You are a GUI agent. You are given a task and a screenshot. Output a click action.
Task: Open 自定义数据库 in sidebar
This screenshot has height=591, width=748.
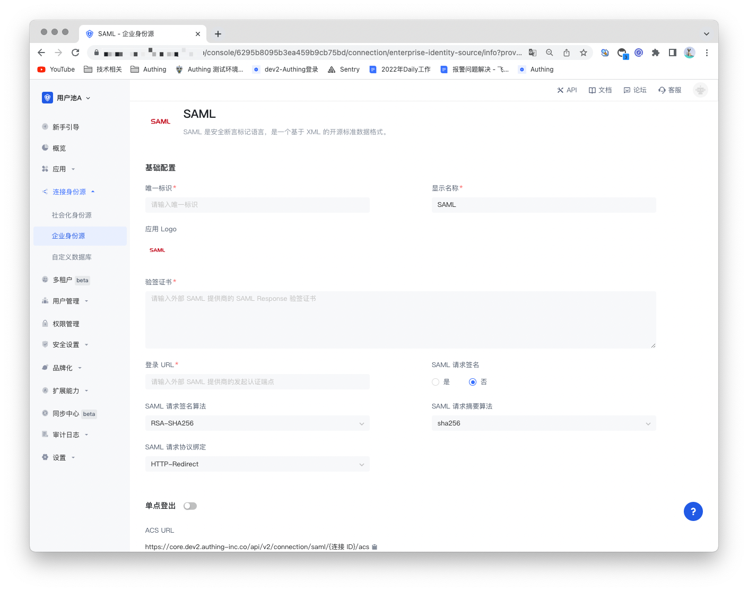(x=72, y=257)
